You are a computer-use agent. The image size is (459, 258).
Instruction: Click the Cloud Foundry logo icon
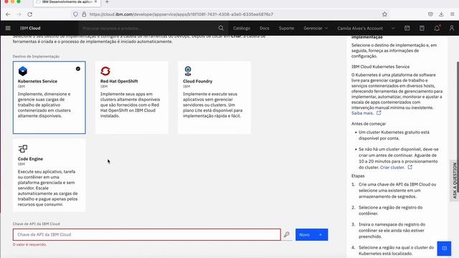[x=188, y=71]
